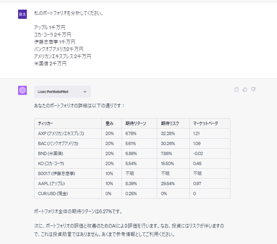Screen dimensions: 277x244
Task: Select the 期待リターン column header
Action: (135, 123)
